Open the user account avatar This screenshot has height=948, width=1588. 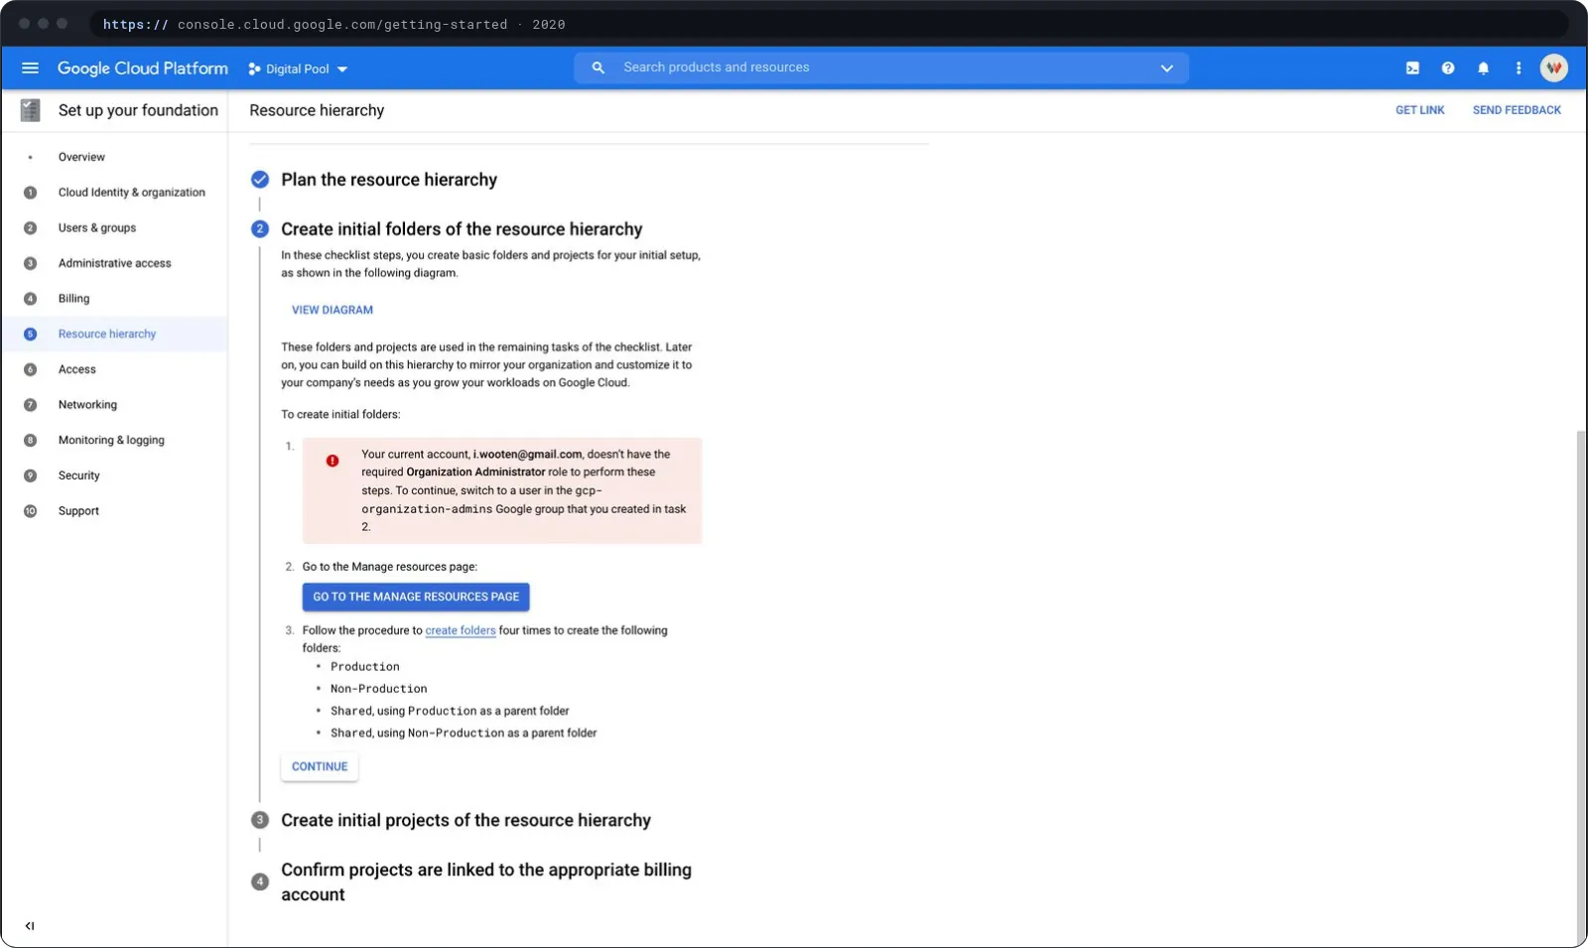click(x=1553, y=68)
